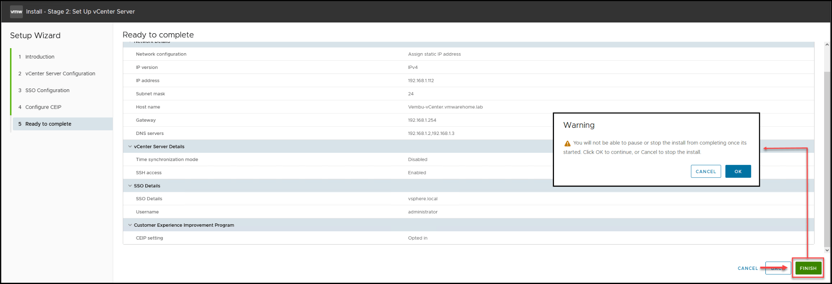Click the scroll down arrow of summary list
Screen dimensions: 832x284
(827, 250)
